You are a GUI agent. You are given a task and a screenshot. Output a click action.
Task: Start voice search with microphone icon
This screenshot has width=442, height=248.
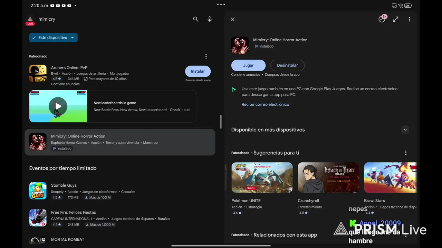[x=210, y=19]
